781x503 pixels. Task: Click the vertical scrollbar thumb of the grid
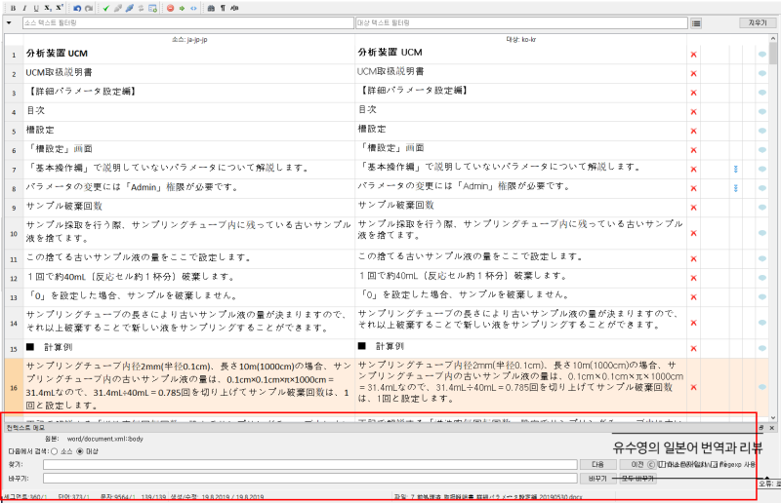tap(773, 54)
